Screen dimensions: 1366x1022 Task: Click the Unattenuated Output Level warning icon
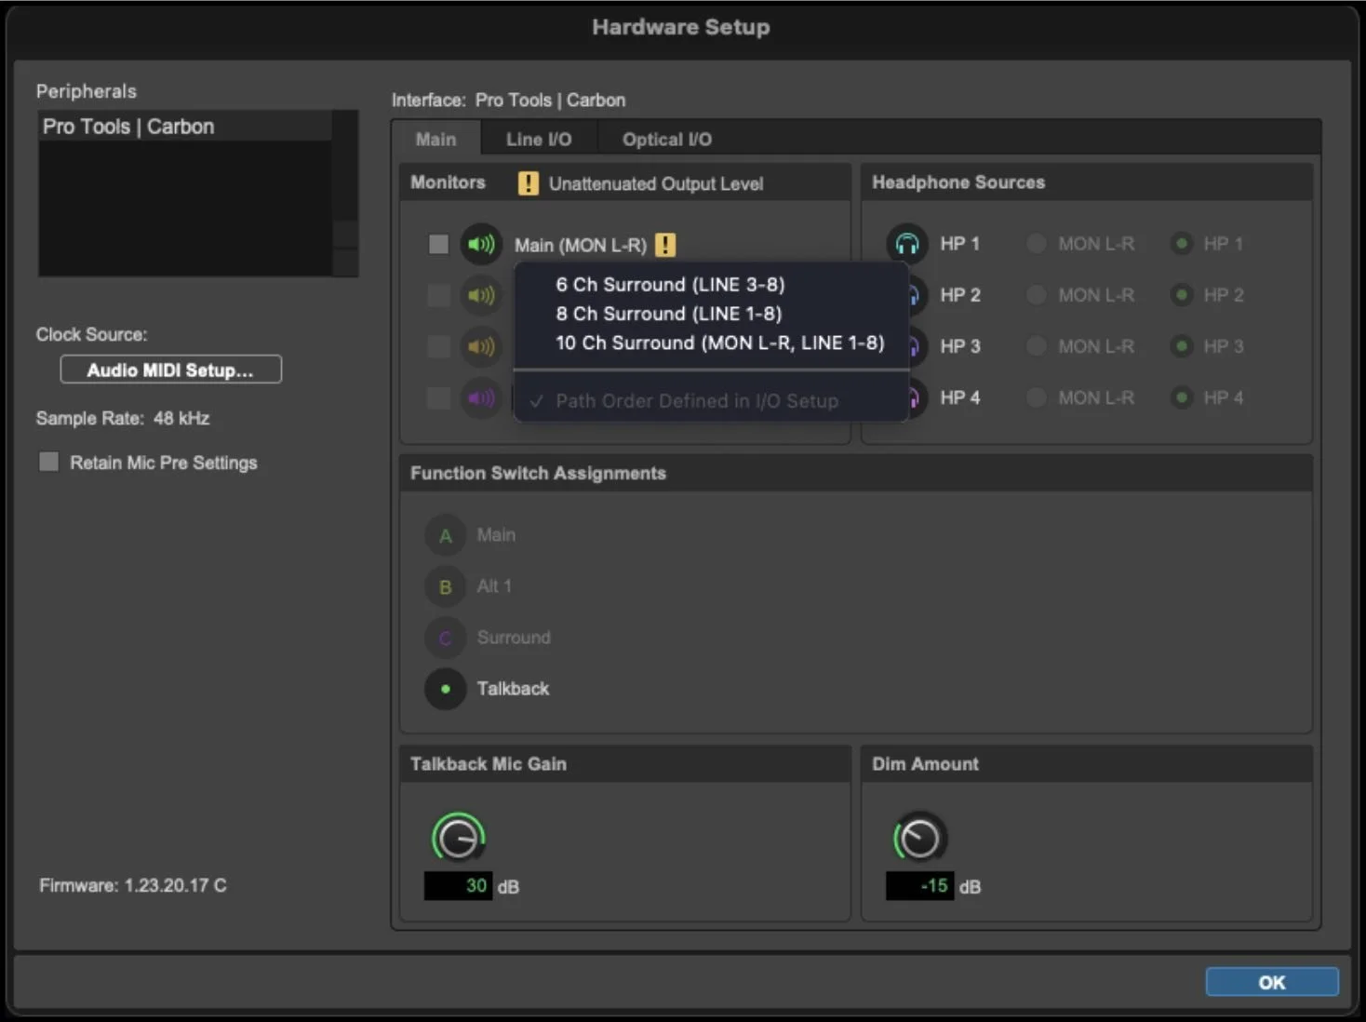click(x=528, y=183)
